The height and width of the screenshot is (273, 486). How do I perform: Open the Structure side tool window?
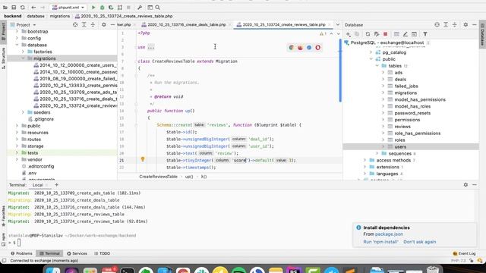[x=3, y=58]
